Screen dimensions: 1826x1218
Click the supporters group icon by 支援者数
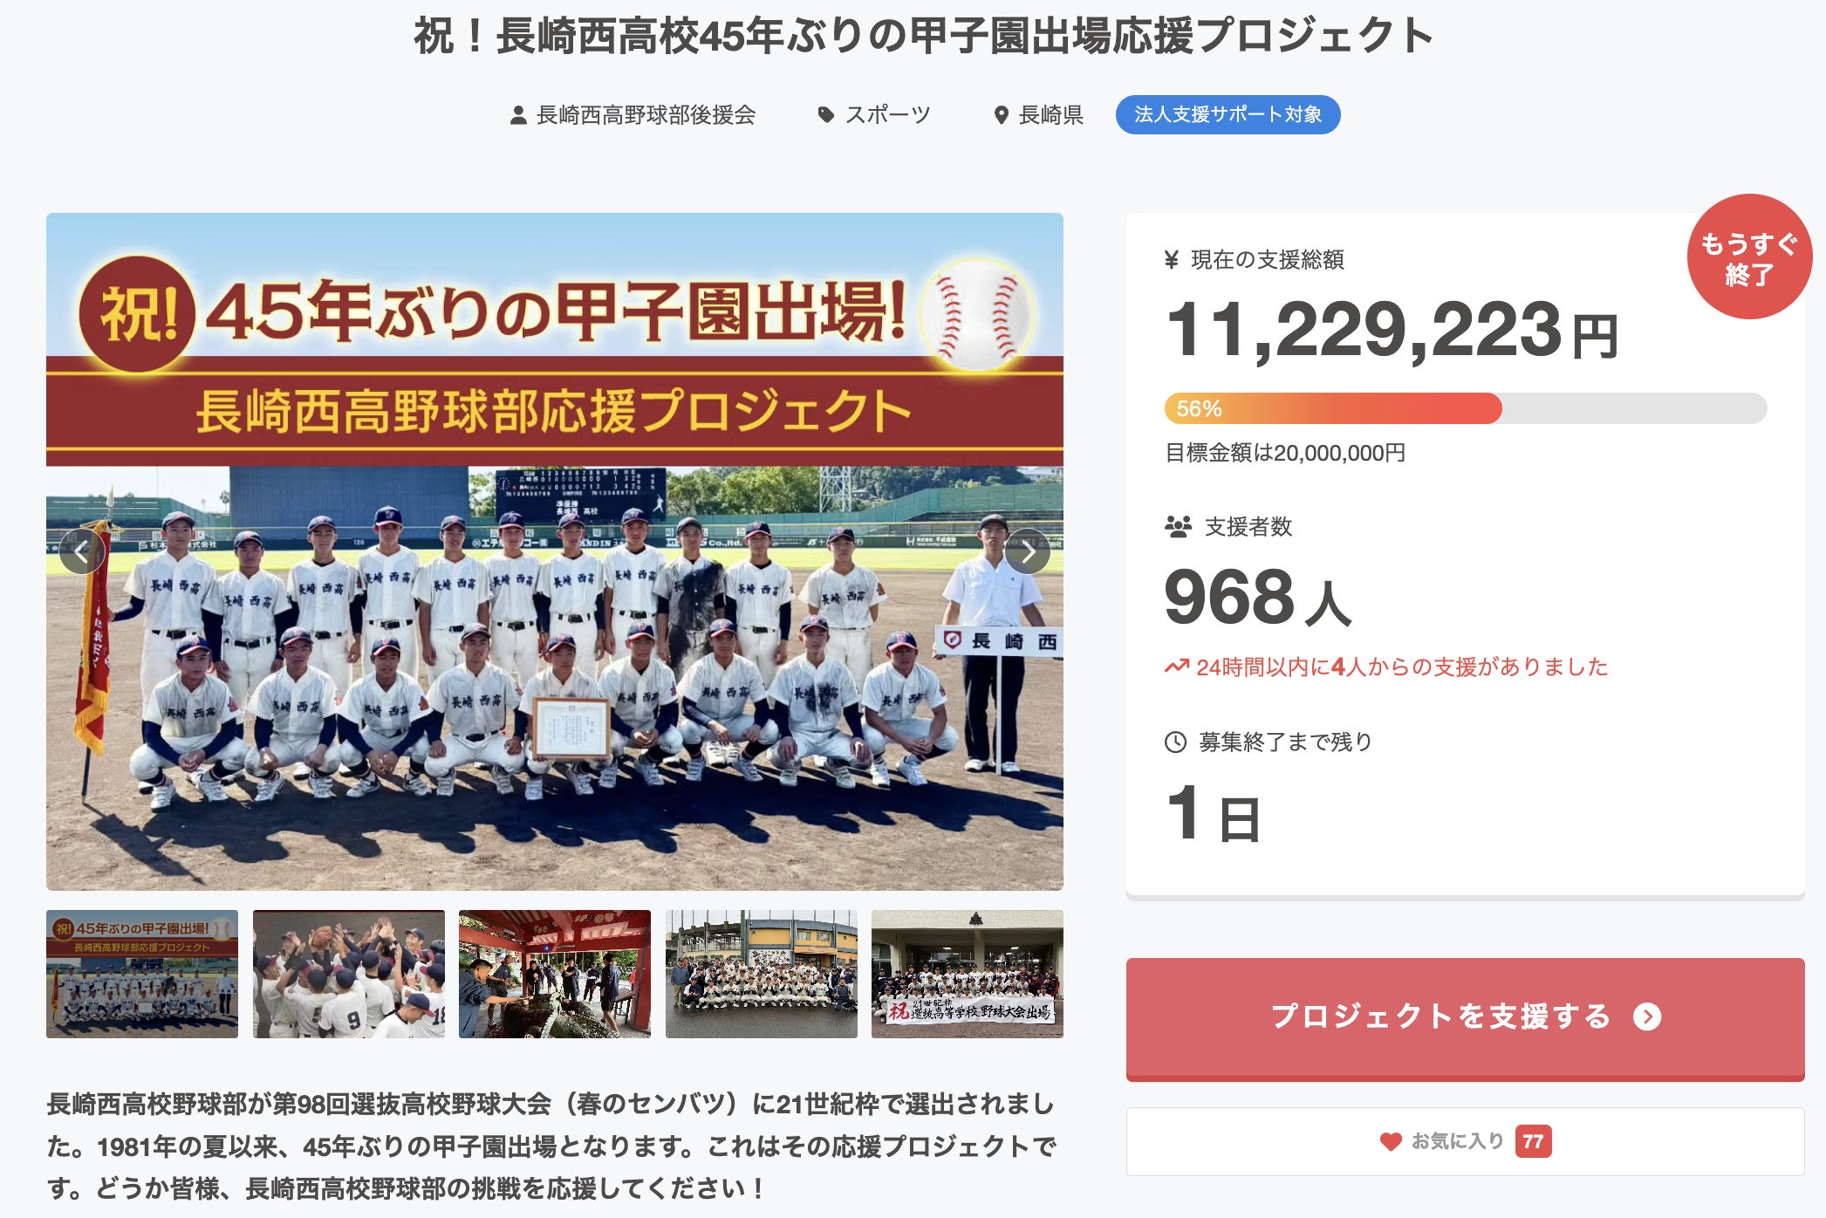pyautogui.click(x=1178, y=527)
